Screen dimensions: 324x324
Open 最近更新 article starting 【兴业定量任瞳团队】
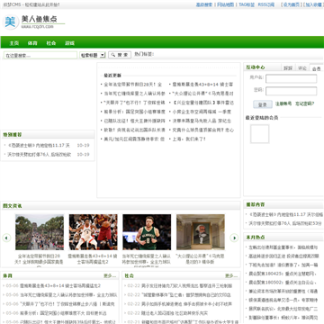pos(203,103)
